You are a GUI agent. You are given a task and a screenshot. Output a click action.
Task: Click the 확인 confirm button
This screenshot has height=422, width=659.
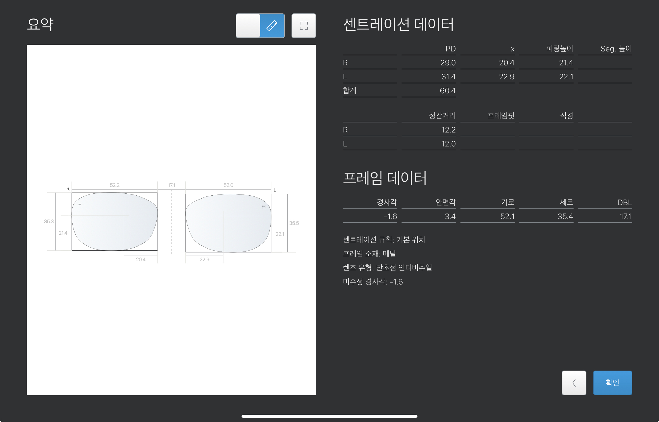(612, 382)
